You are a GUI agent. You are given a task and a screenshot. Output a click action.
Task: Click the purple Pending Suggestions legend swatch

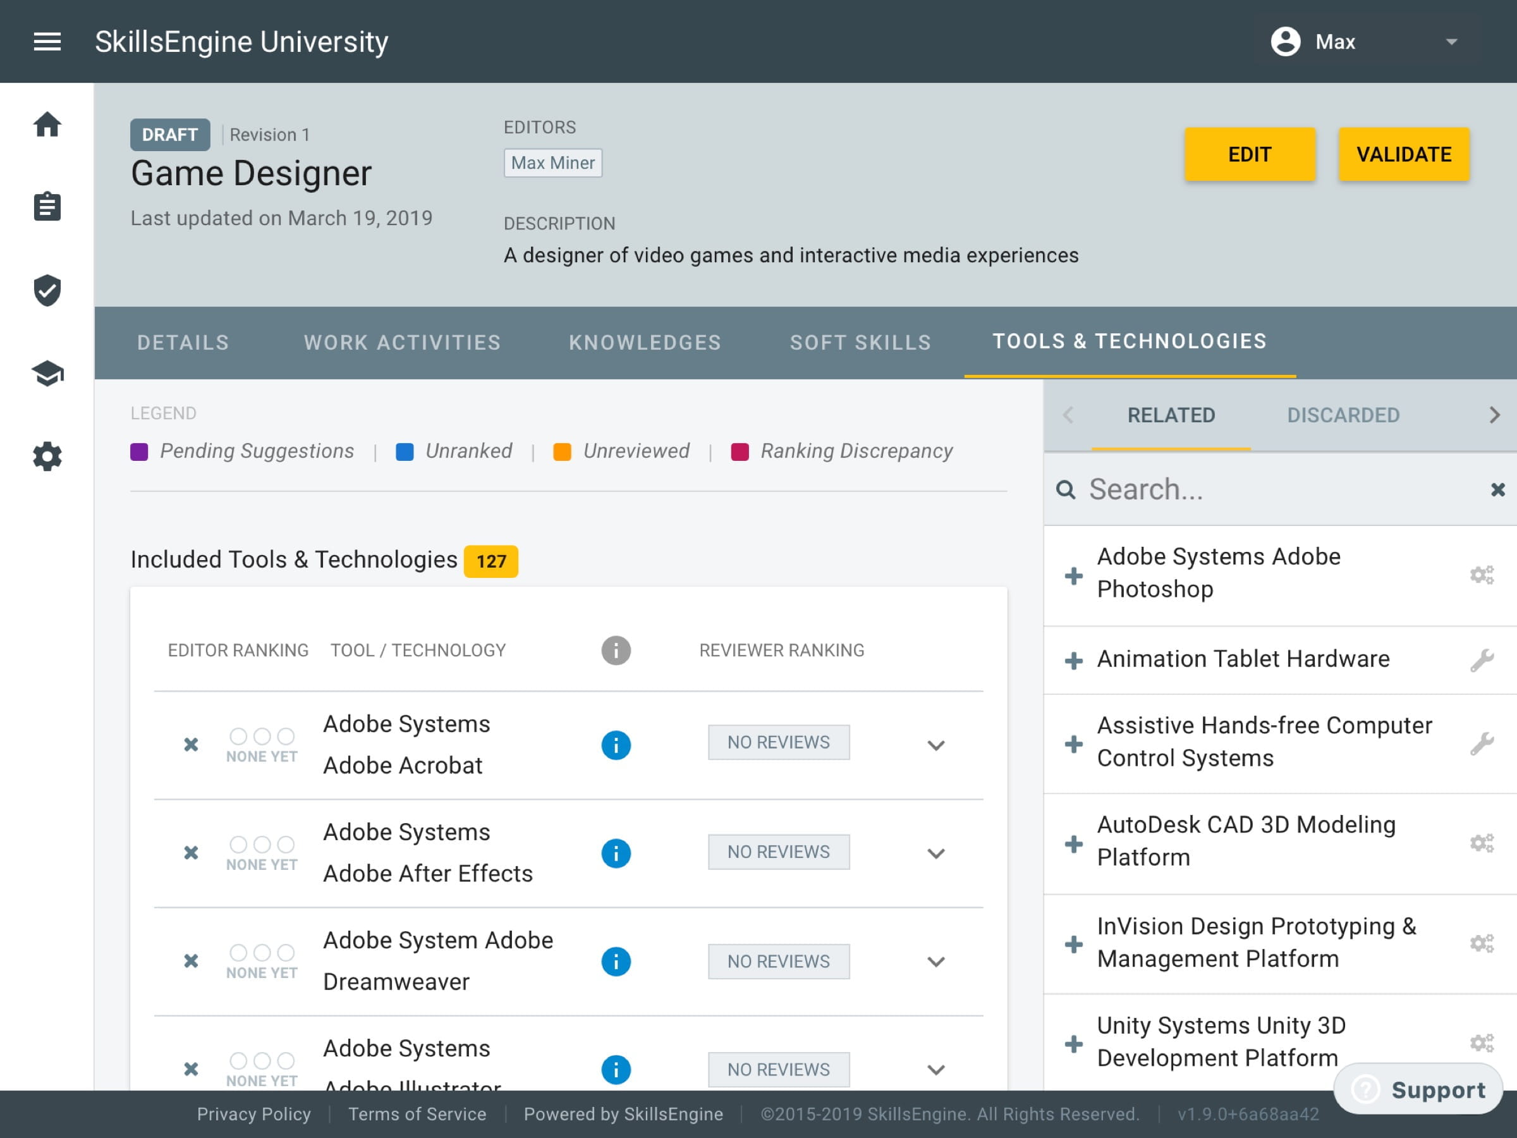(x=139, y=451)
